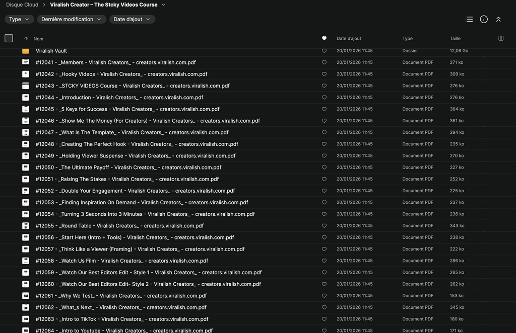Click the 12,06 Go size value

click(459, 51)
